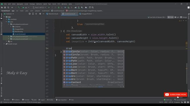Choose drawLine with color completion

click(x=93, y=64)
